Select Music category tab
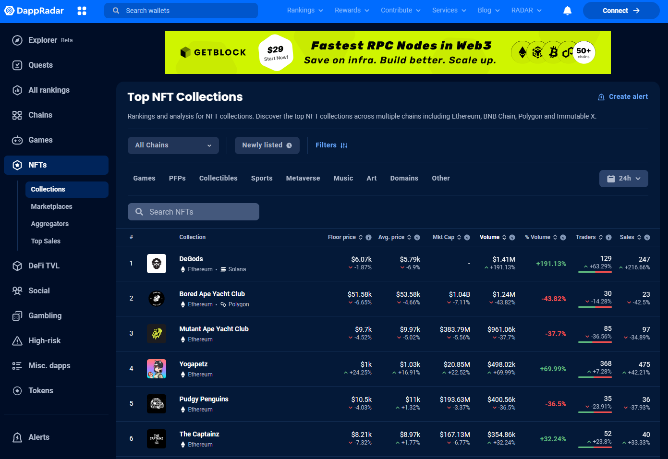Image resolution: width=668 pixels, height=459 pixels. tap(343, 178)
